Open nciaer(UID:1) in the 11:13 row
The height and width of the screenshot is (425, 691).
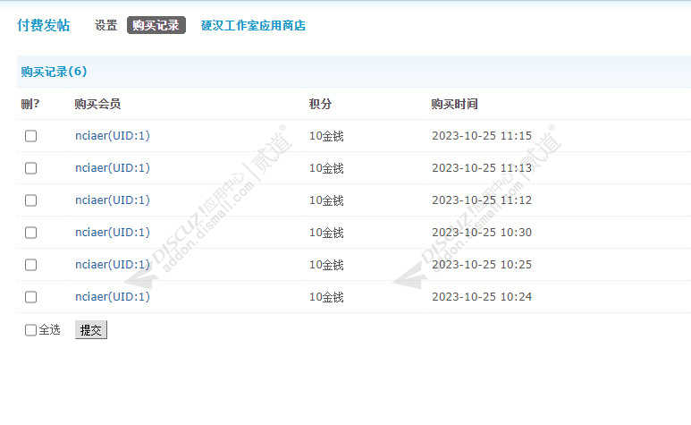coord(113,168)
